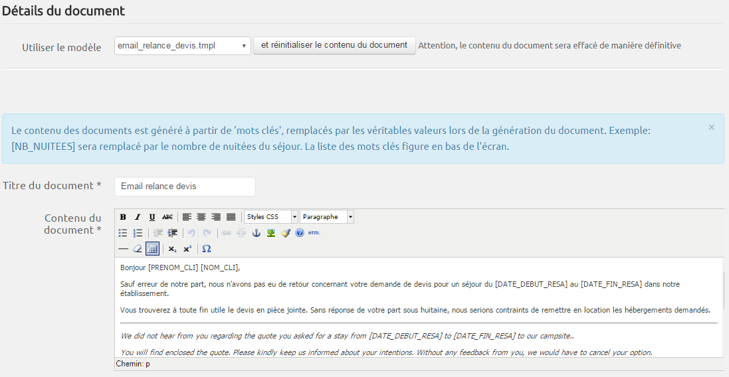The image size is (729, 377).
Task: Dismiss the blue mots clés info banner
Action: tap(711, 127)
